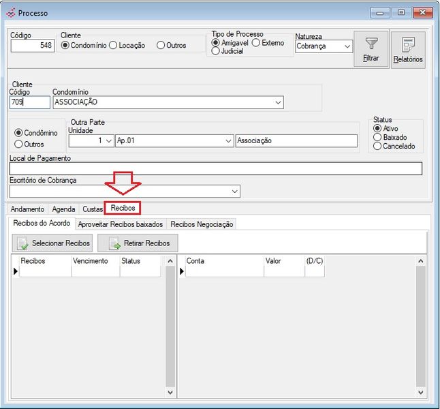Open the Condomínio ASSOCIAÇÃO dropdown

(x=278, y=102)
